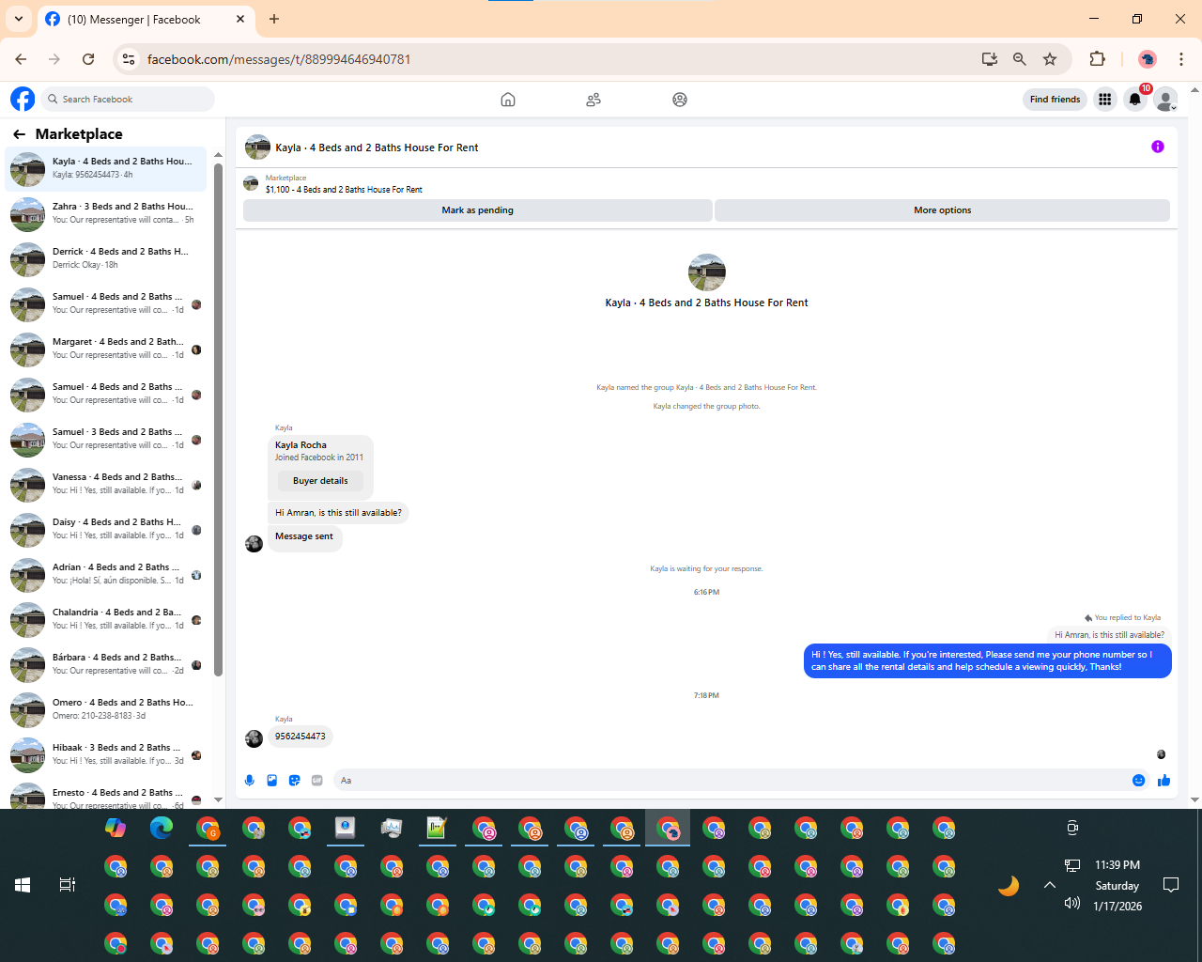This screenshot has height=962, width=1202.
Task: Open the Daisy 4 Beds conversation
Action: click(105, 529)
